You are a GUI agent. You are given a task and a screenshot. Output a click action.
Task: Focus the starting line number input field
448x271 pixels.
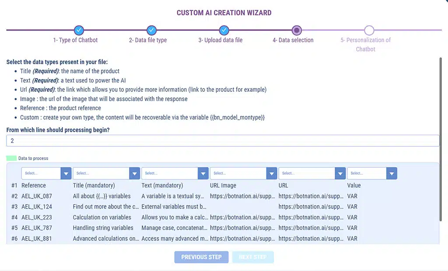click(x=223, y=141)
